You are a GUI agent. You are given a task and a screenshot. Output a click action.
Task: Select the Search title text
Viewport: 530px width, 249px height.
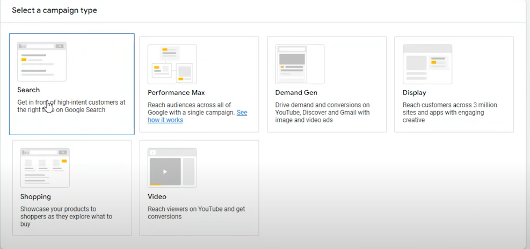click(x=28, y=90)
